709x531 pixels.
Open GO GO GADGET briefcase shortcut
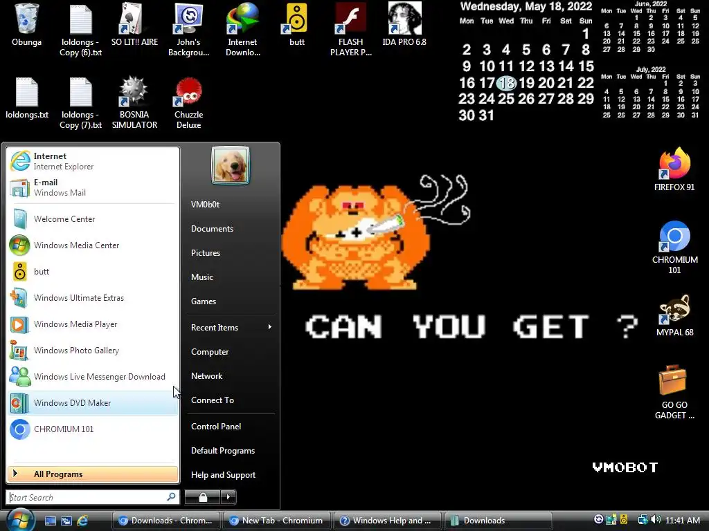[674, 393]
